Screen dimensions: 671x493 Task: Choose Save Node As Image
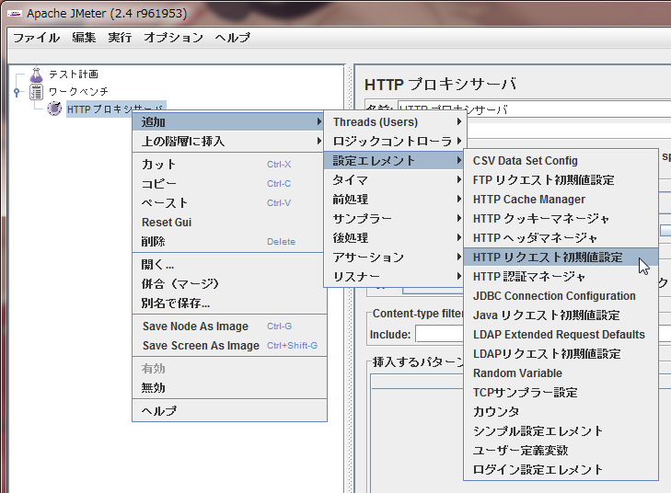pos(229,327)
